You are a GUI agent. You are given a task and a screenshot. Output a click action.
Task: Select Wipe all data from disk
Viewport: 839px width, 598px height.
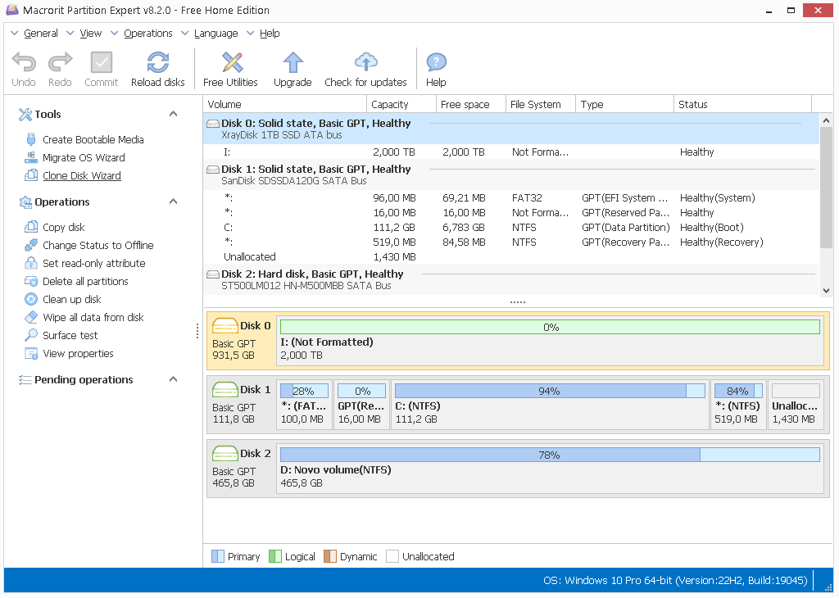tap(93, 317)
